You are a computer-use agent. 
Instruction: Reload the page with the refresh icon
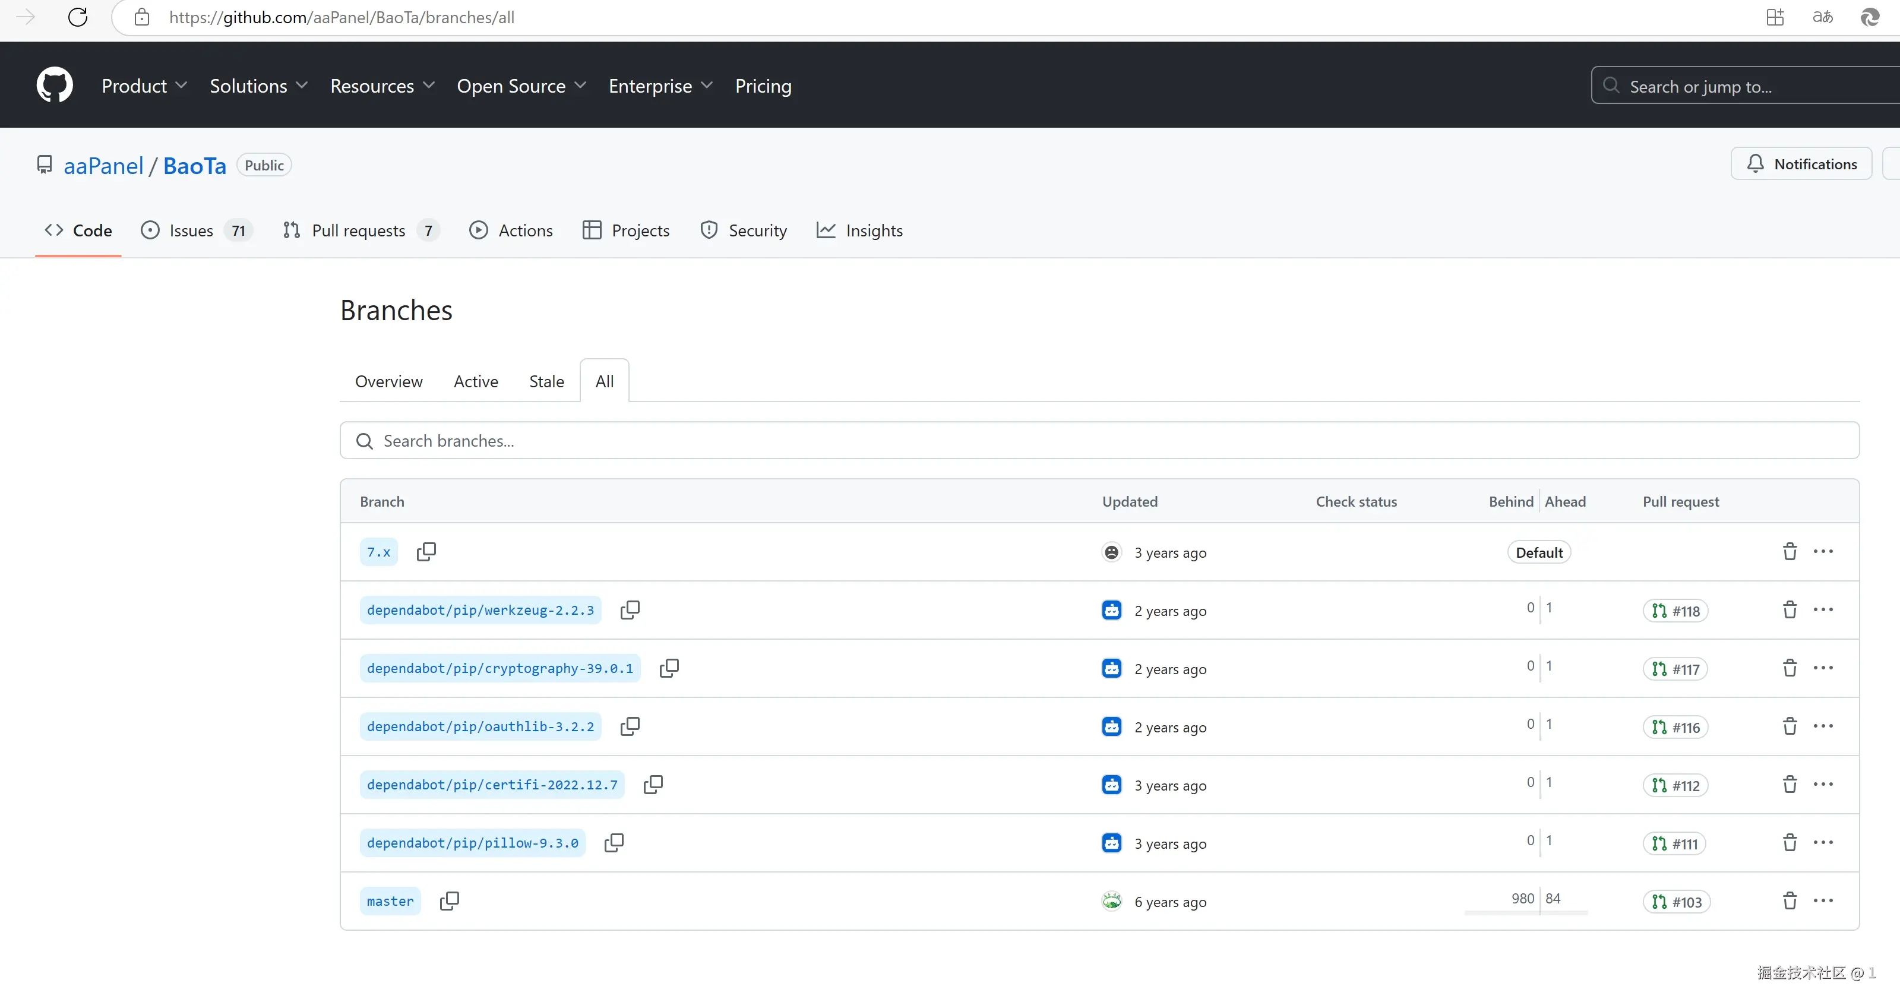click(x=77, y=17)
